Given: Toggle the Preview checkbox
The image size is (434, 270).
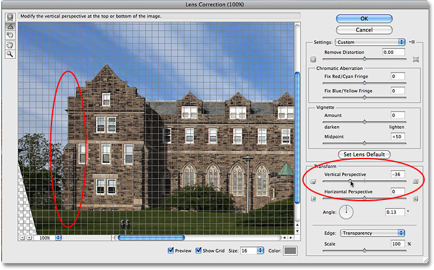Looking at the screenshot, I should tap(170, 250).
